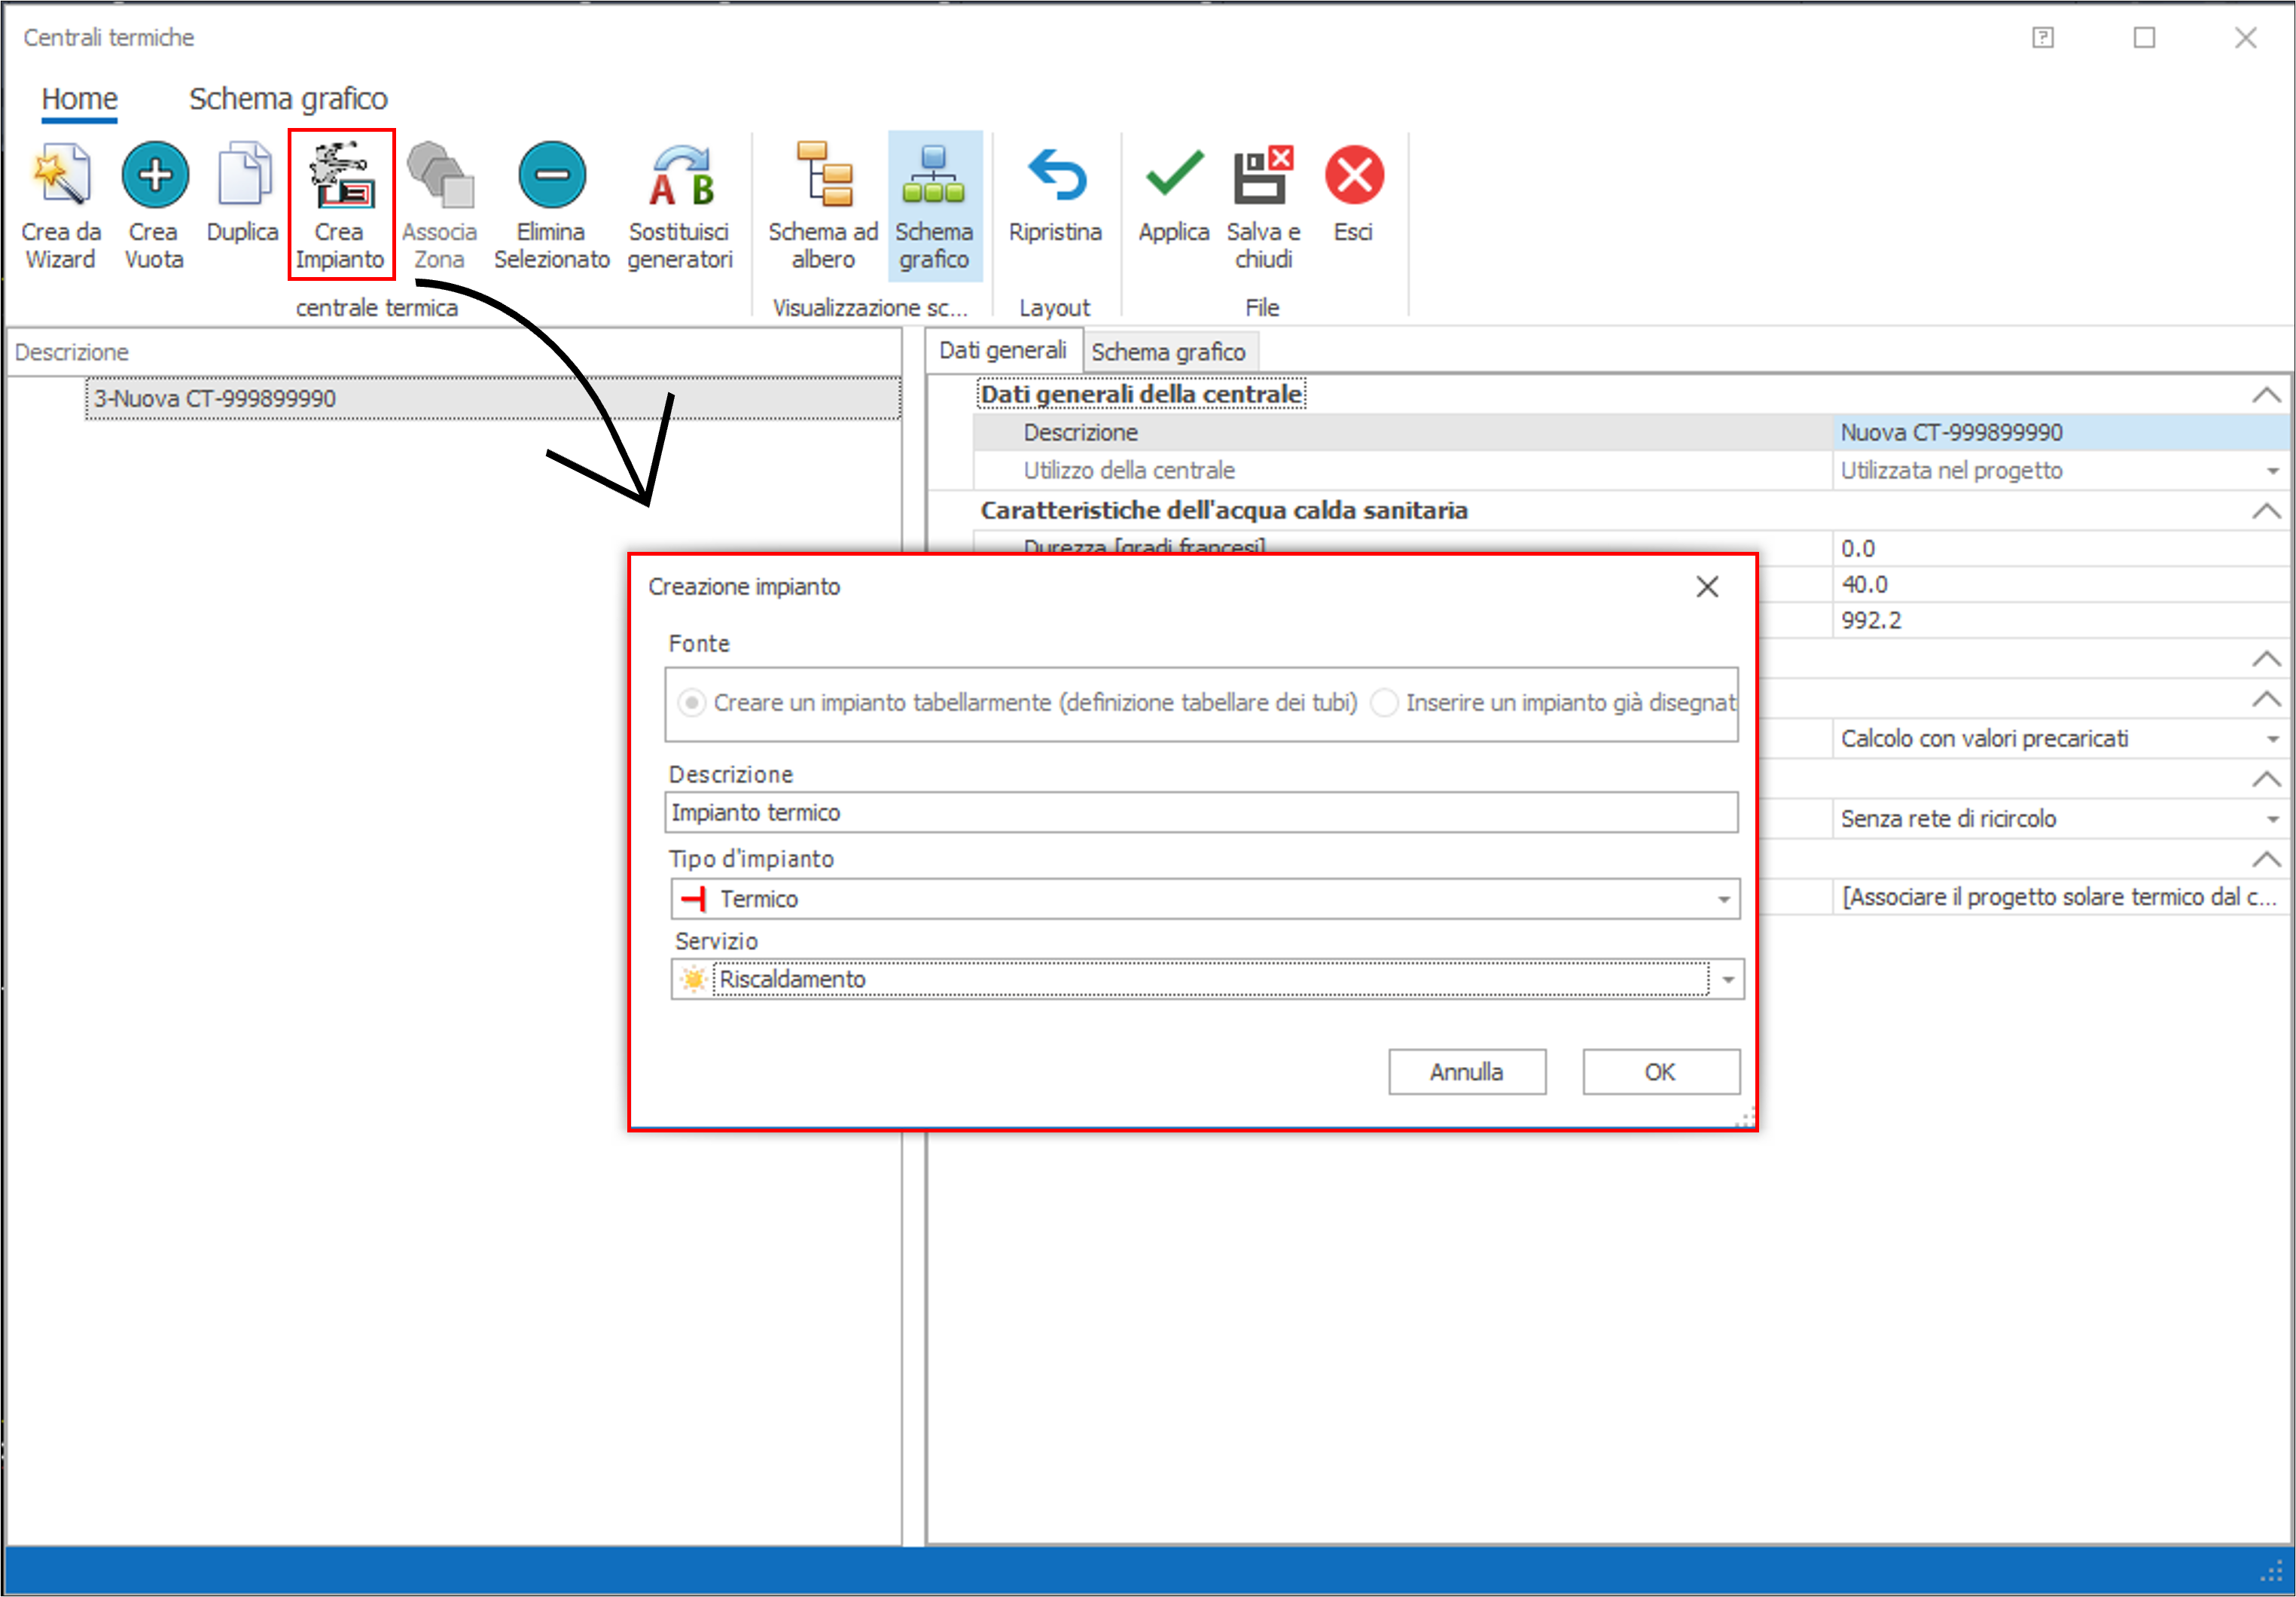Open the Schema grafico ribbon tab
Image resolution: width=2296 pixels, height=1597 pixels.
[x=288, y=99]
